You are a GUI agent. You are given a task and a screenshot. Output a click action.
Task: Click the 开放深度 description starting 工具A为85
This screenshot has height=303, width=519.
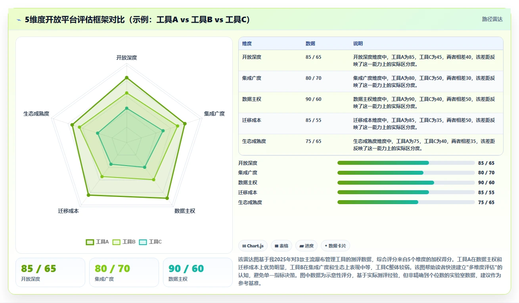click(424, 60)
